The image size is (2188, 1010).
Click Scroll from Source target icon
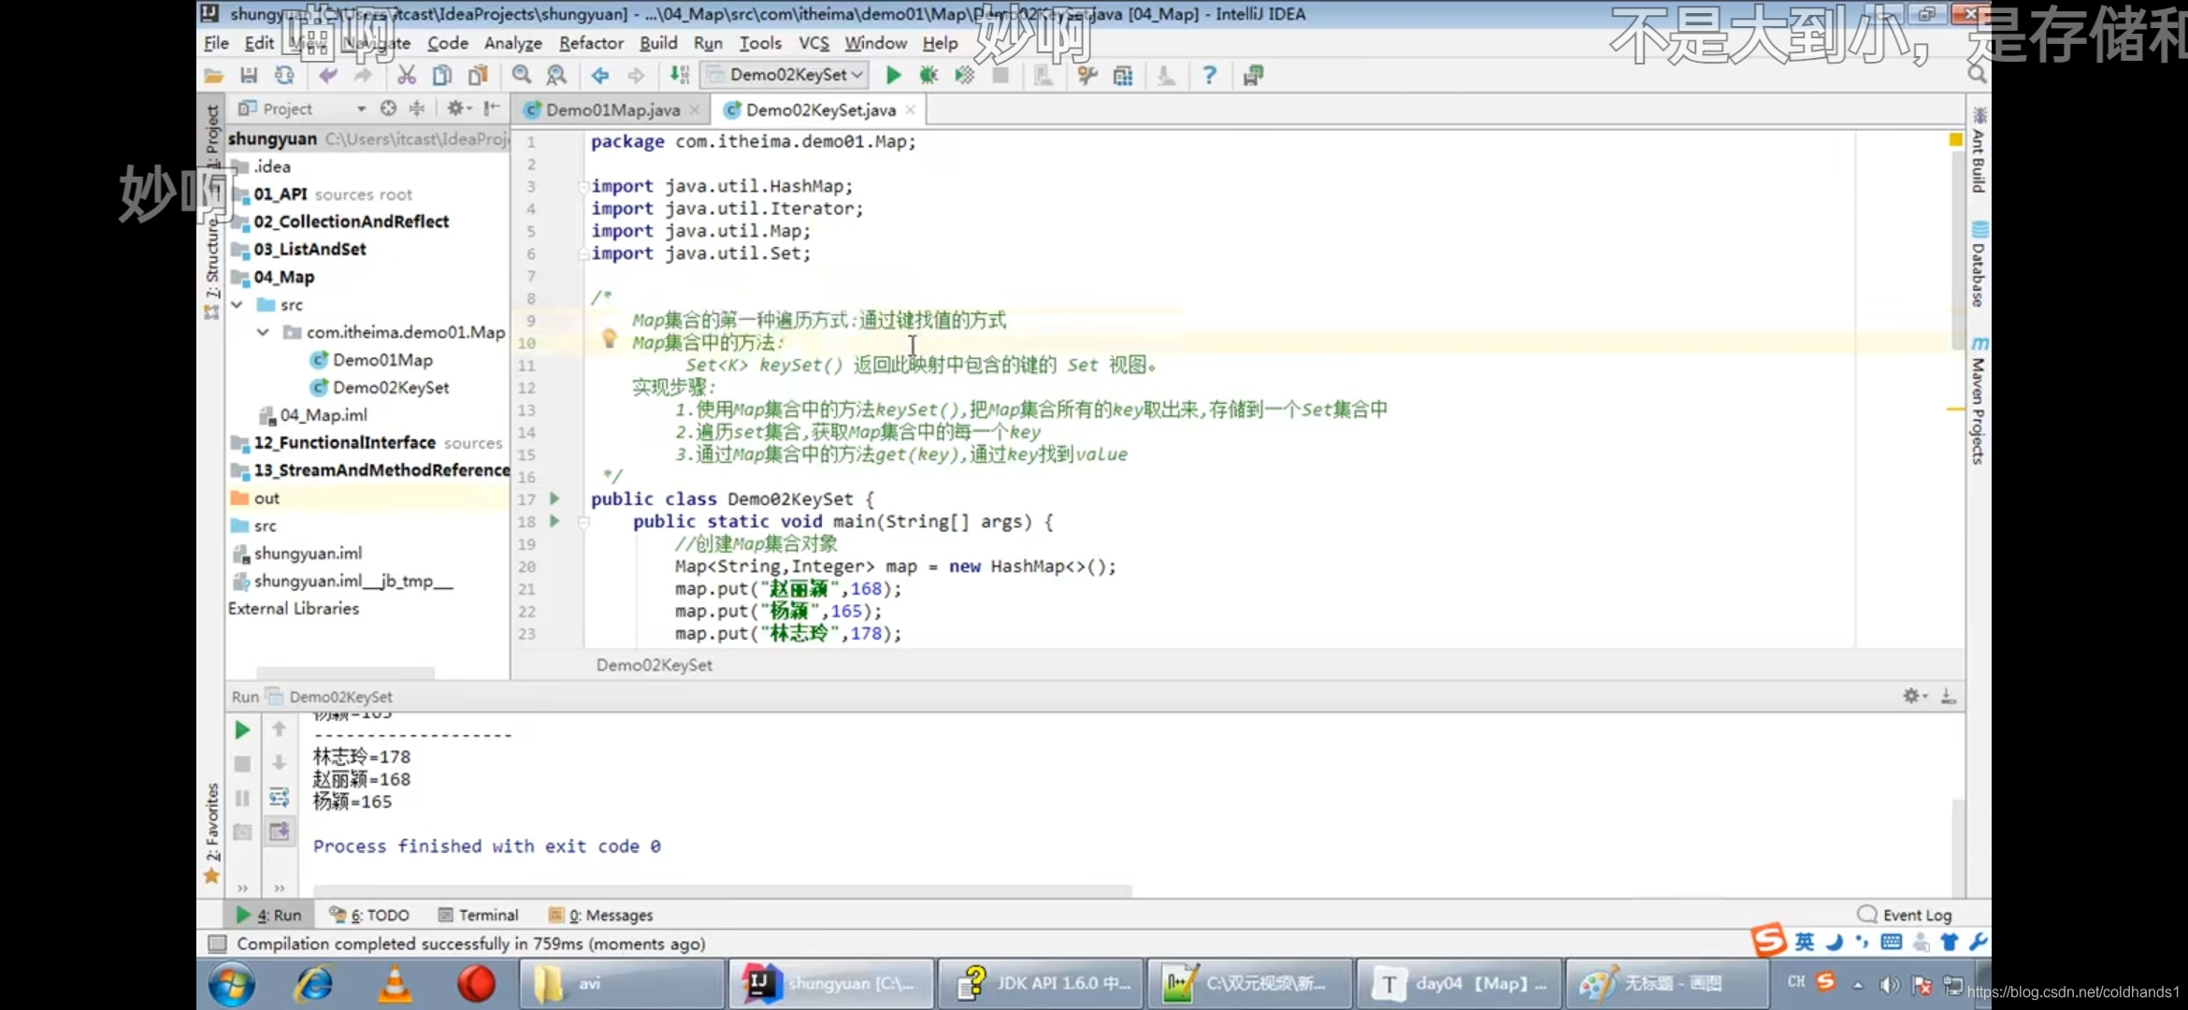[x=389, y=109]
